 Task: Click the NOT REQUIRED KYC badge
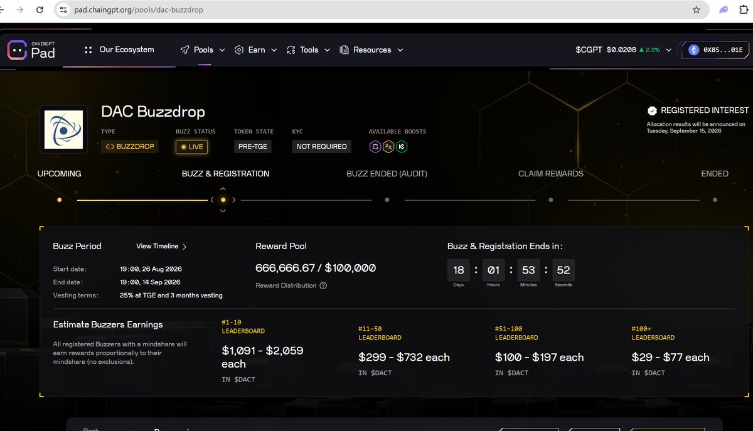(x=321, y=147)
